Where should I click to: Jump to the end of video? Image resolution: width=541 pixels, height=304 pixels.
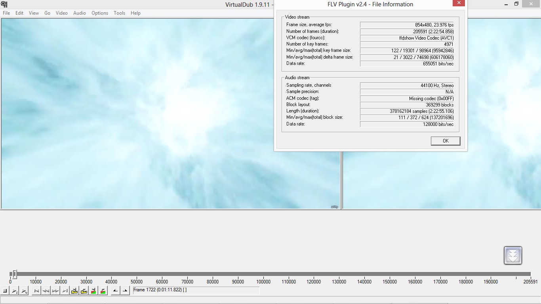coord(65,291)
